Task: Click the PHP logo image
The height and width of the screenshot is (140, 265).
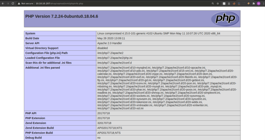Action: [225, 19]
